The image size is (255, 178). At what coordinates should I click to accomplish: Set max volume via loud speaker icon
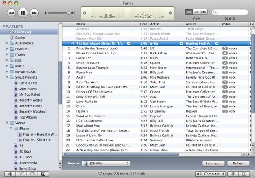point(74,13)
